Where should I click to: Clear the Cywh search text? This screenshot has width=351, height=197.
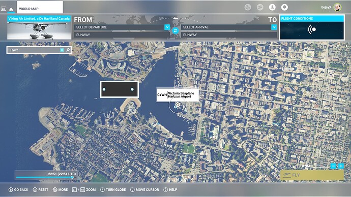62,50
